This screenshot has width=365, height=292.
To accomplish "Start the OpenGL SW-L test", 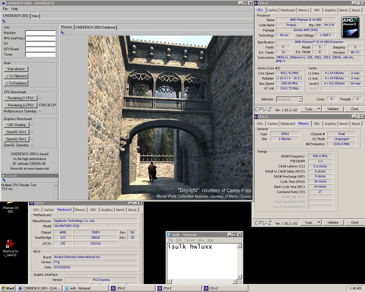I will [x=17, y=132].
